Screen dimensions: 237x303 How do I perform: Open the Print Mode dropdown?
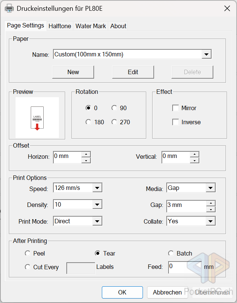click(x=97, y=221)
